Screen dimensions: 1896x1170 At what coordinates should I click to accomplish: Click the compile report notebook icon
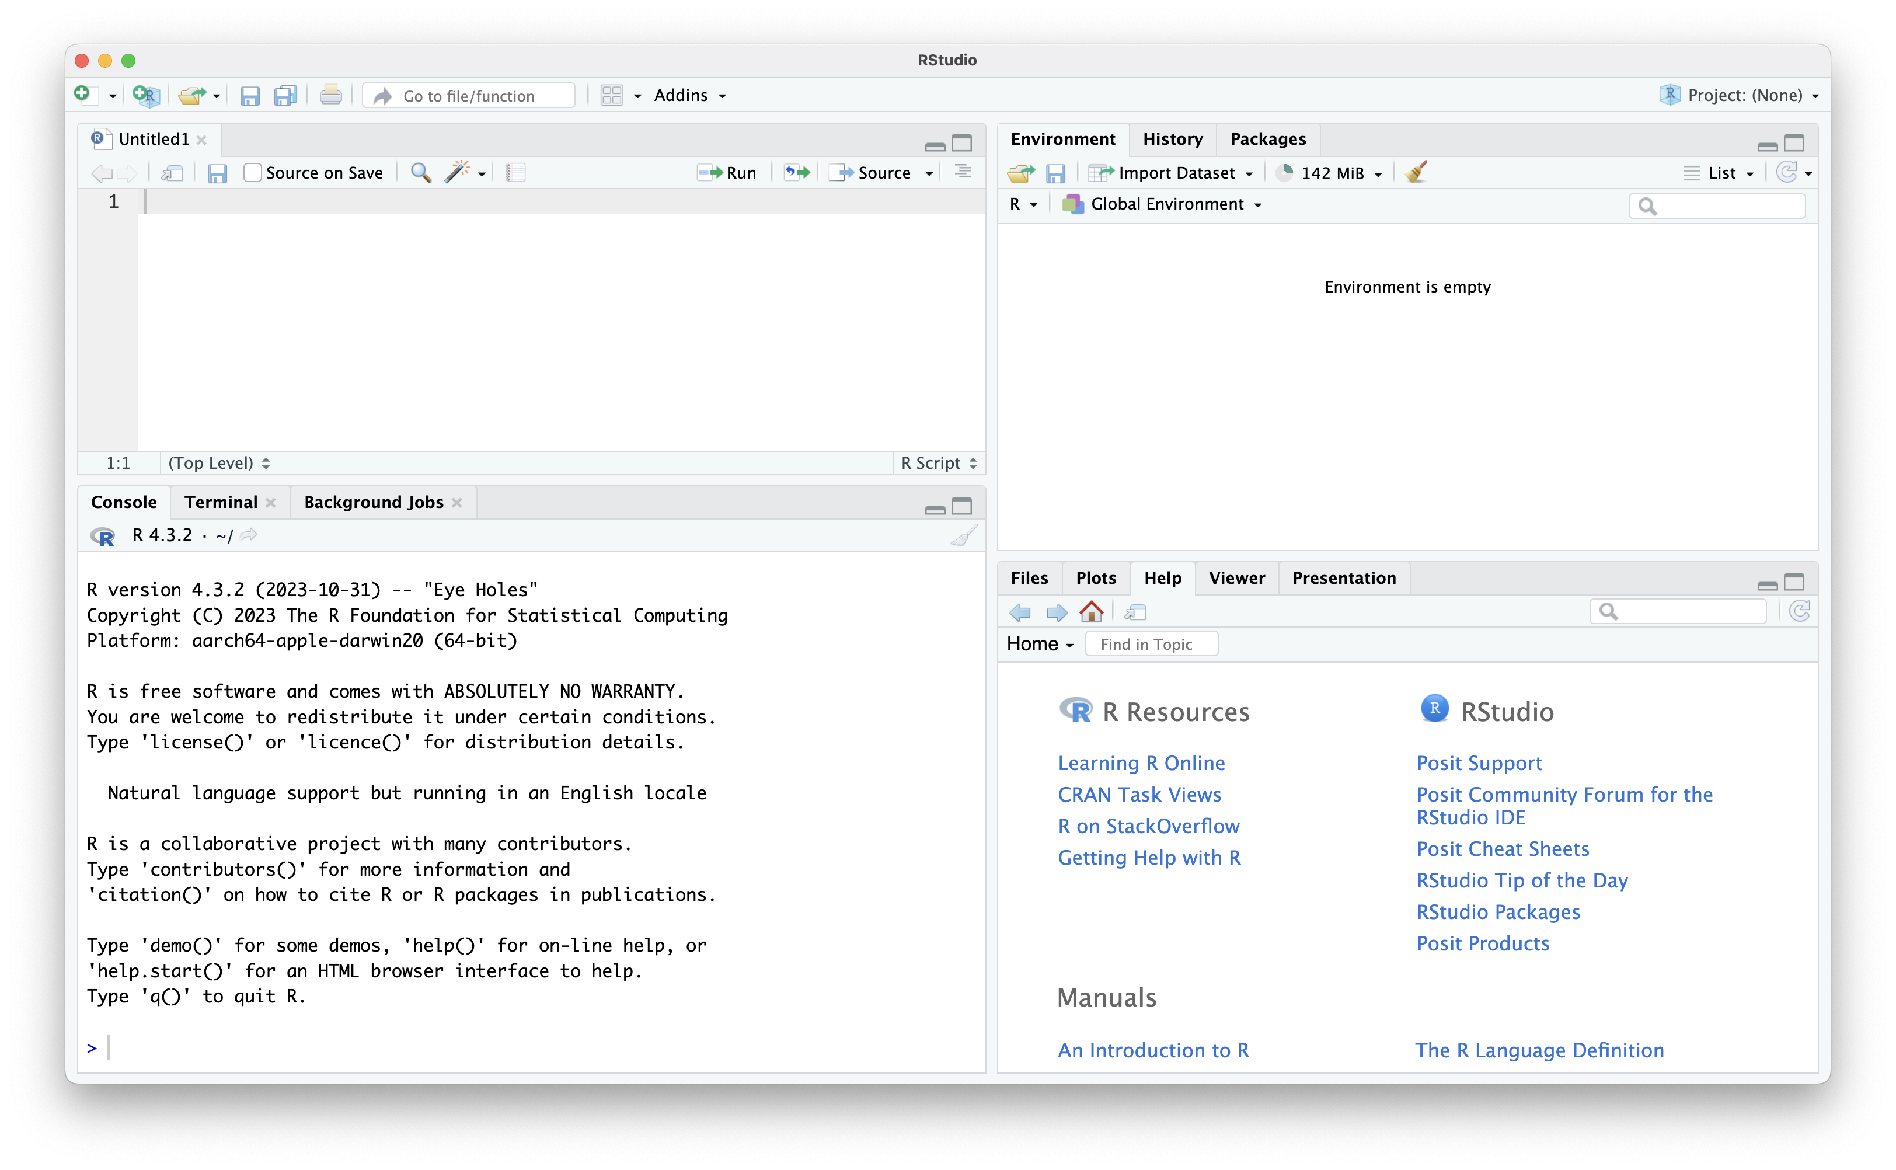click(x=516, y=173)
